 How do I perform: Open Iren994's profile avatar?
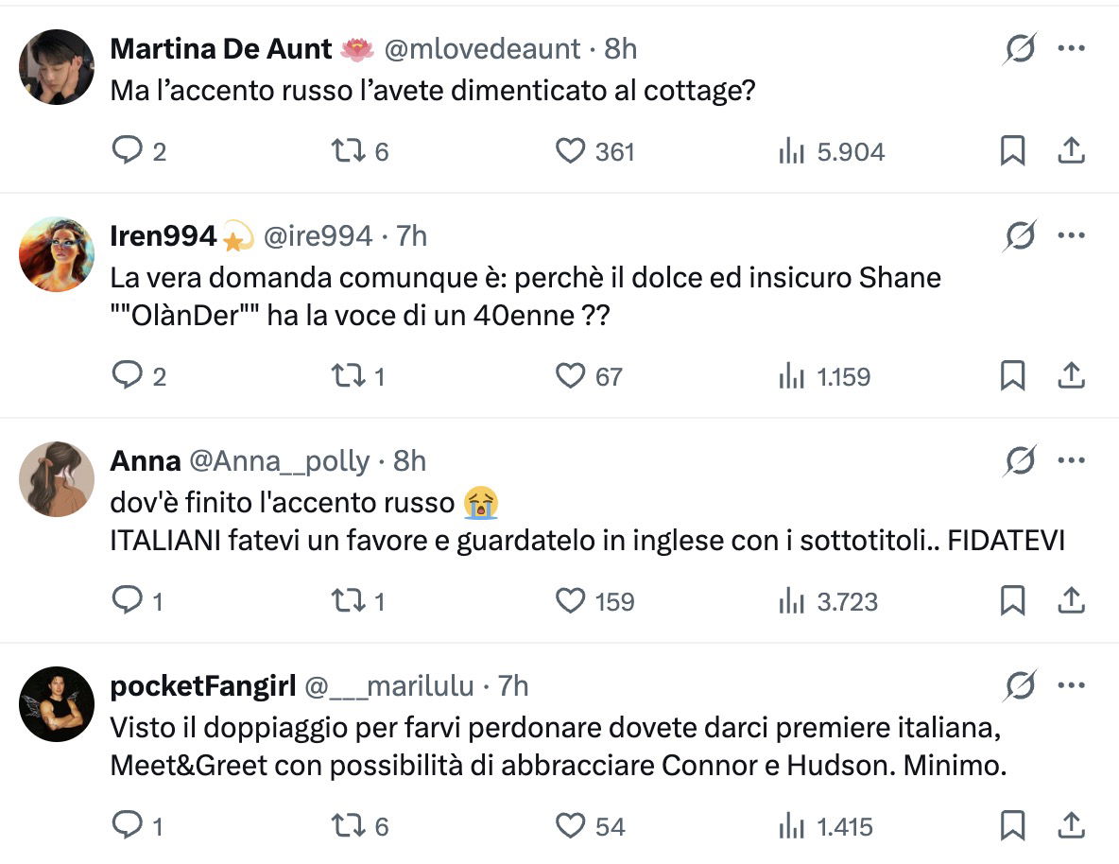pos(57,254)
